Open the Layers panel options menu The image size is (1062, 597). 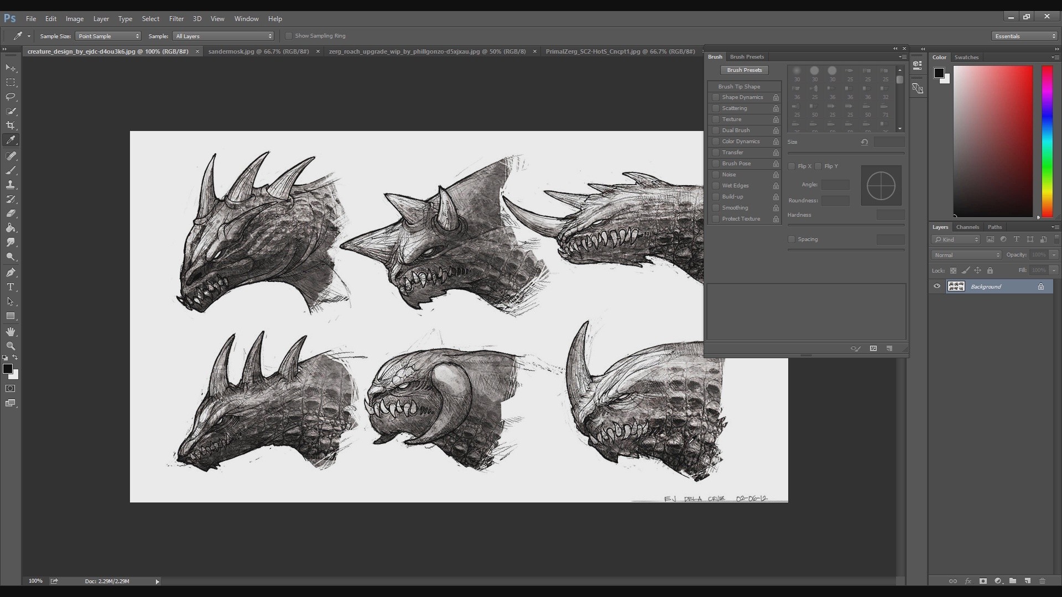[1055, 227]
